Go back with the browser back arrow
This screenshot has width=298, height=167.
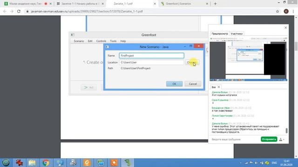coord(5,11)
